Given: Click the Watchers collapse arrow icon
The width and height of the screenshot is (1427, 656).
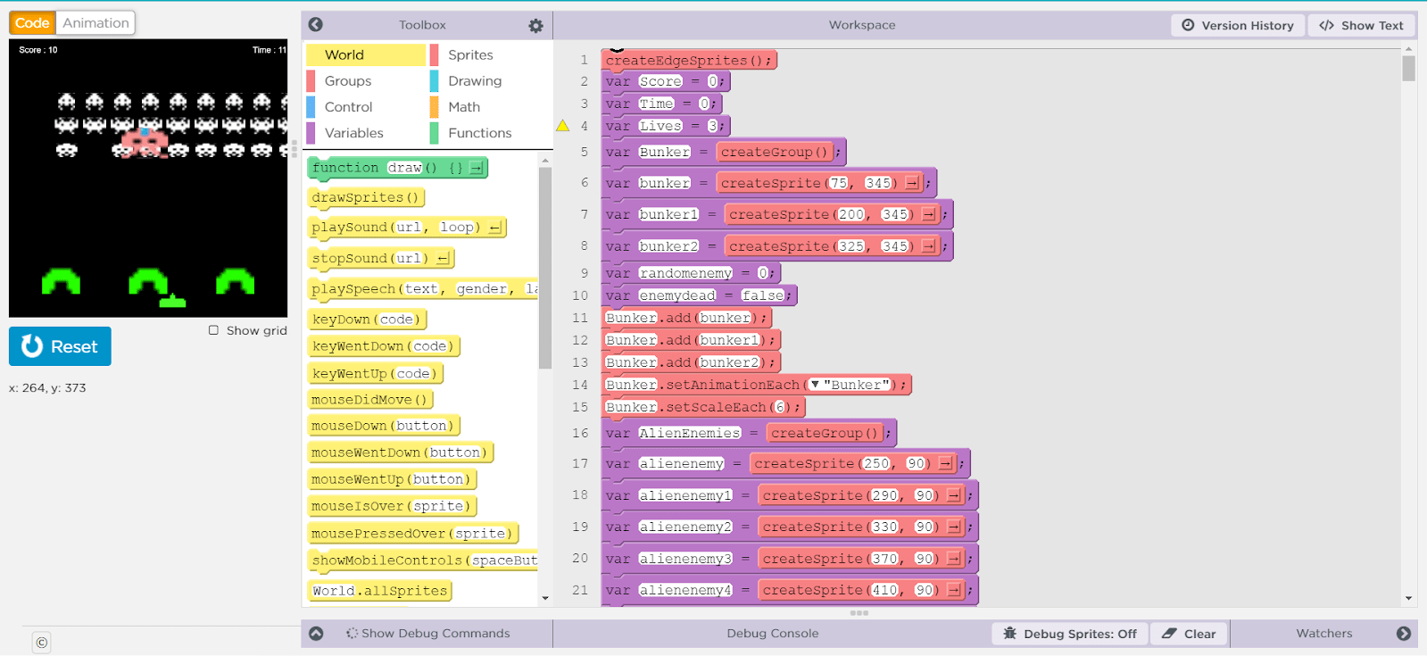Looking at the screenshot, I should [1404, 633].
